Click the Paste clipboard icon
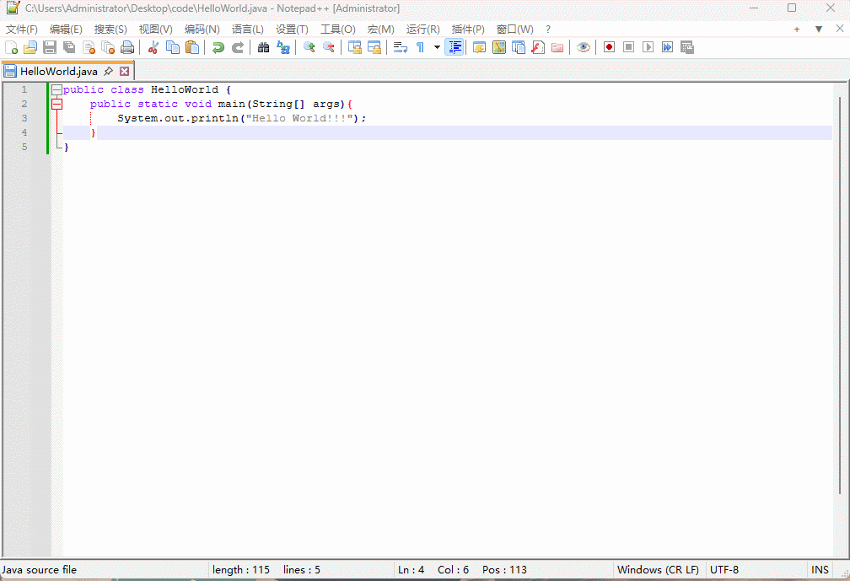The image size is (850, 581). point(192,47)
